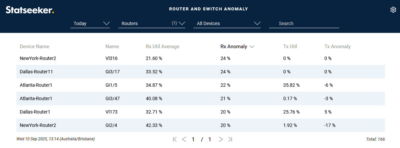Viewport: 400px width, 148px height.
Task: Go to the next page
Action: [221, 139]
